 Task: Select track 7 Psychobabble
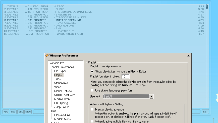(104, 23)
